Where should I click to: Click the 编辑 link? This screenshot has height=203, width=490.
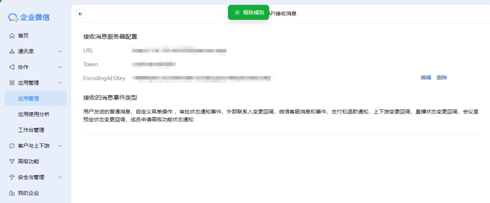pos(426,78)
